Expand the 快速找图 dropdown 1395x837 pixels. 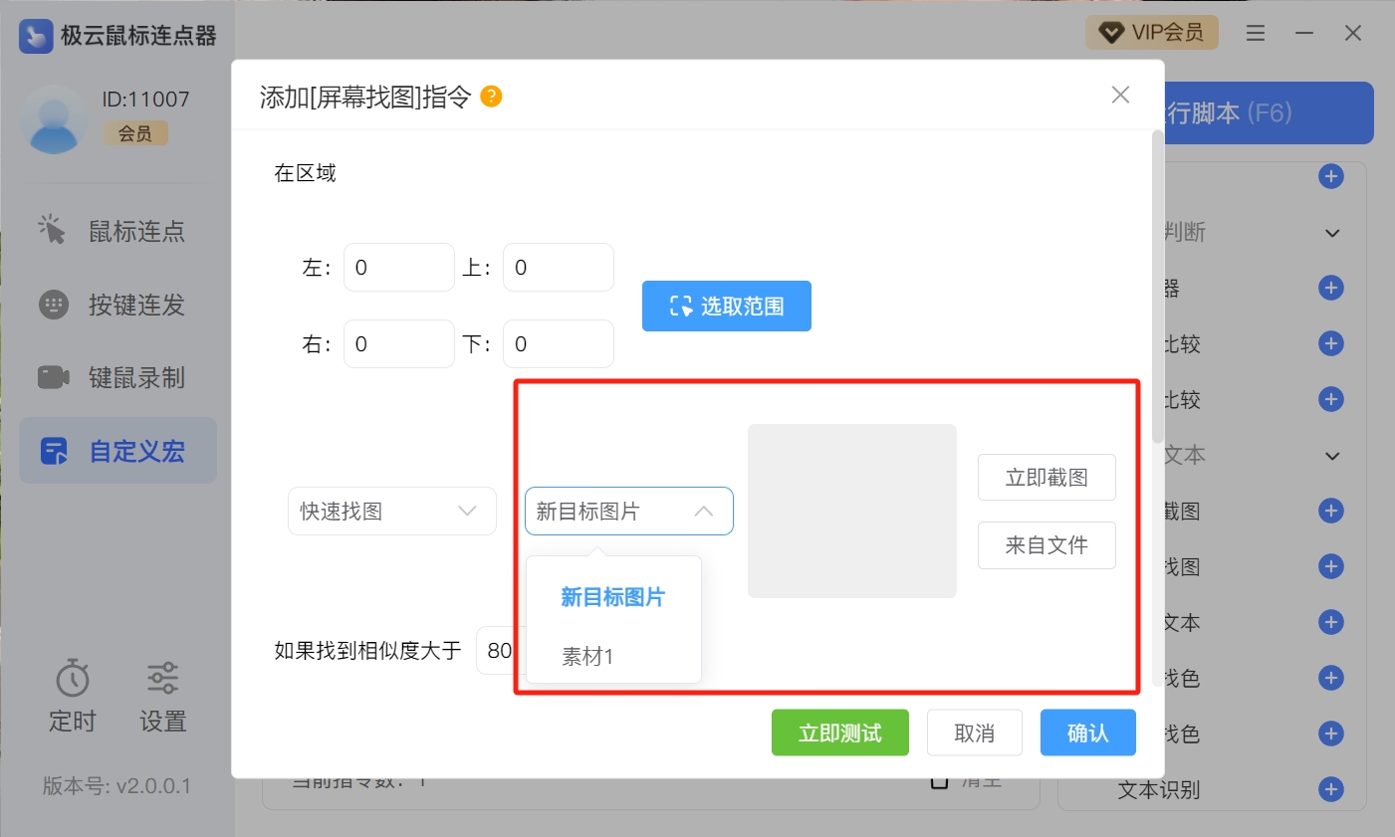(391, 512)
